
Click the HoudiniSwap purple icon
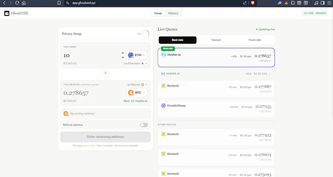(x=163, y=106)
